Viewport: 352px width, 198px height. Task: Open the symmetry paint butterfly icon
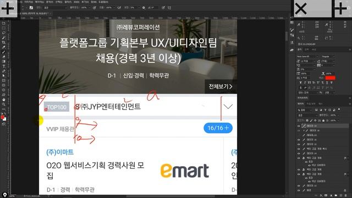tap(169, 8)
